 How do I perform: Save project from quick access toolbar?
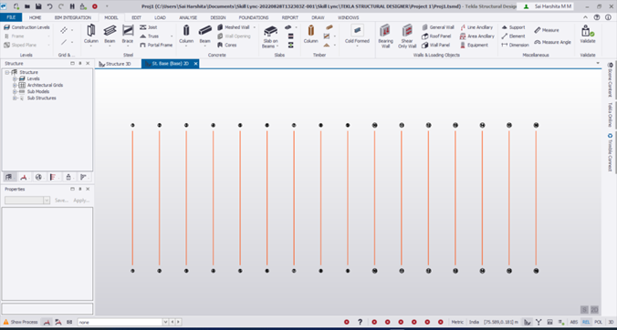38,6
